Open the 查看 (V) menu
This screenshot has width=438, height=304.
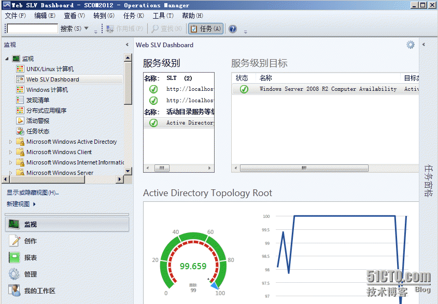click(x=74, y=16)
